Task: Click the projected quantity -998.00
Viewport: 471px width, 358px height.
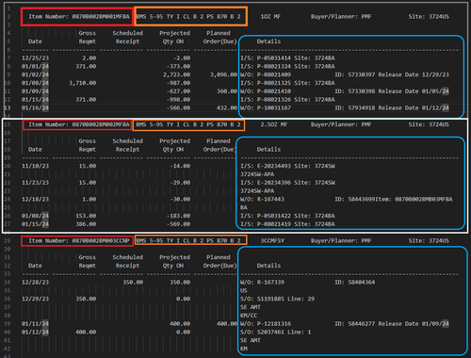Action: (x=178, y=100)
